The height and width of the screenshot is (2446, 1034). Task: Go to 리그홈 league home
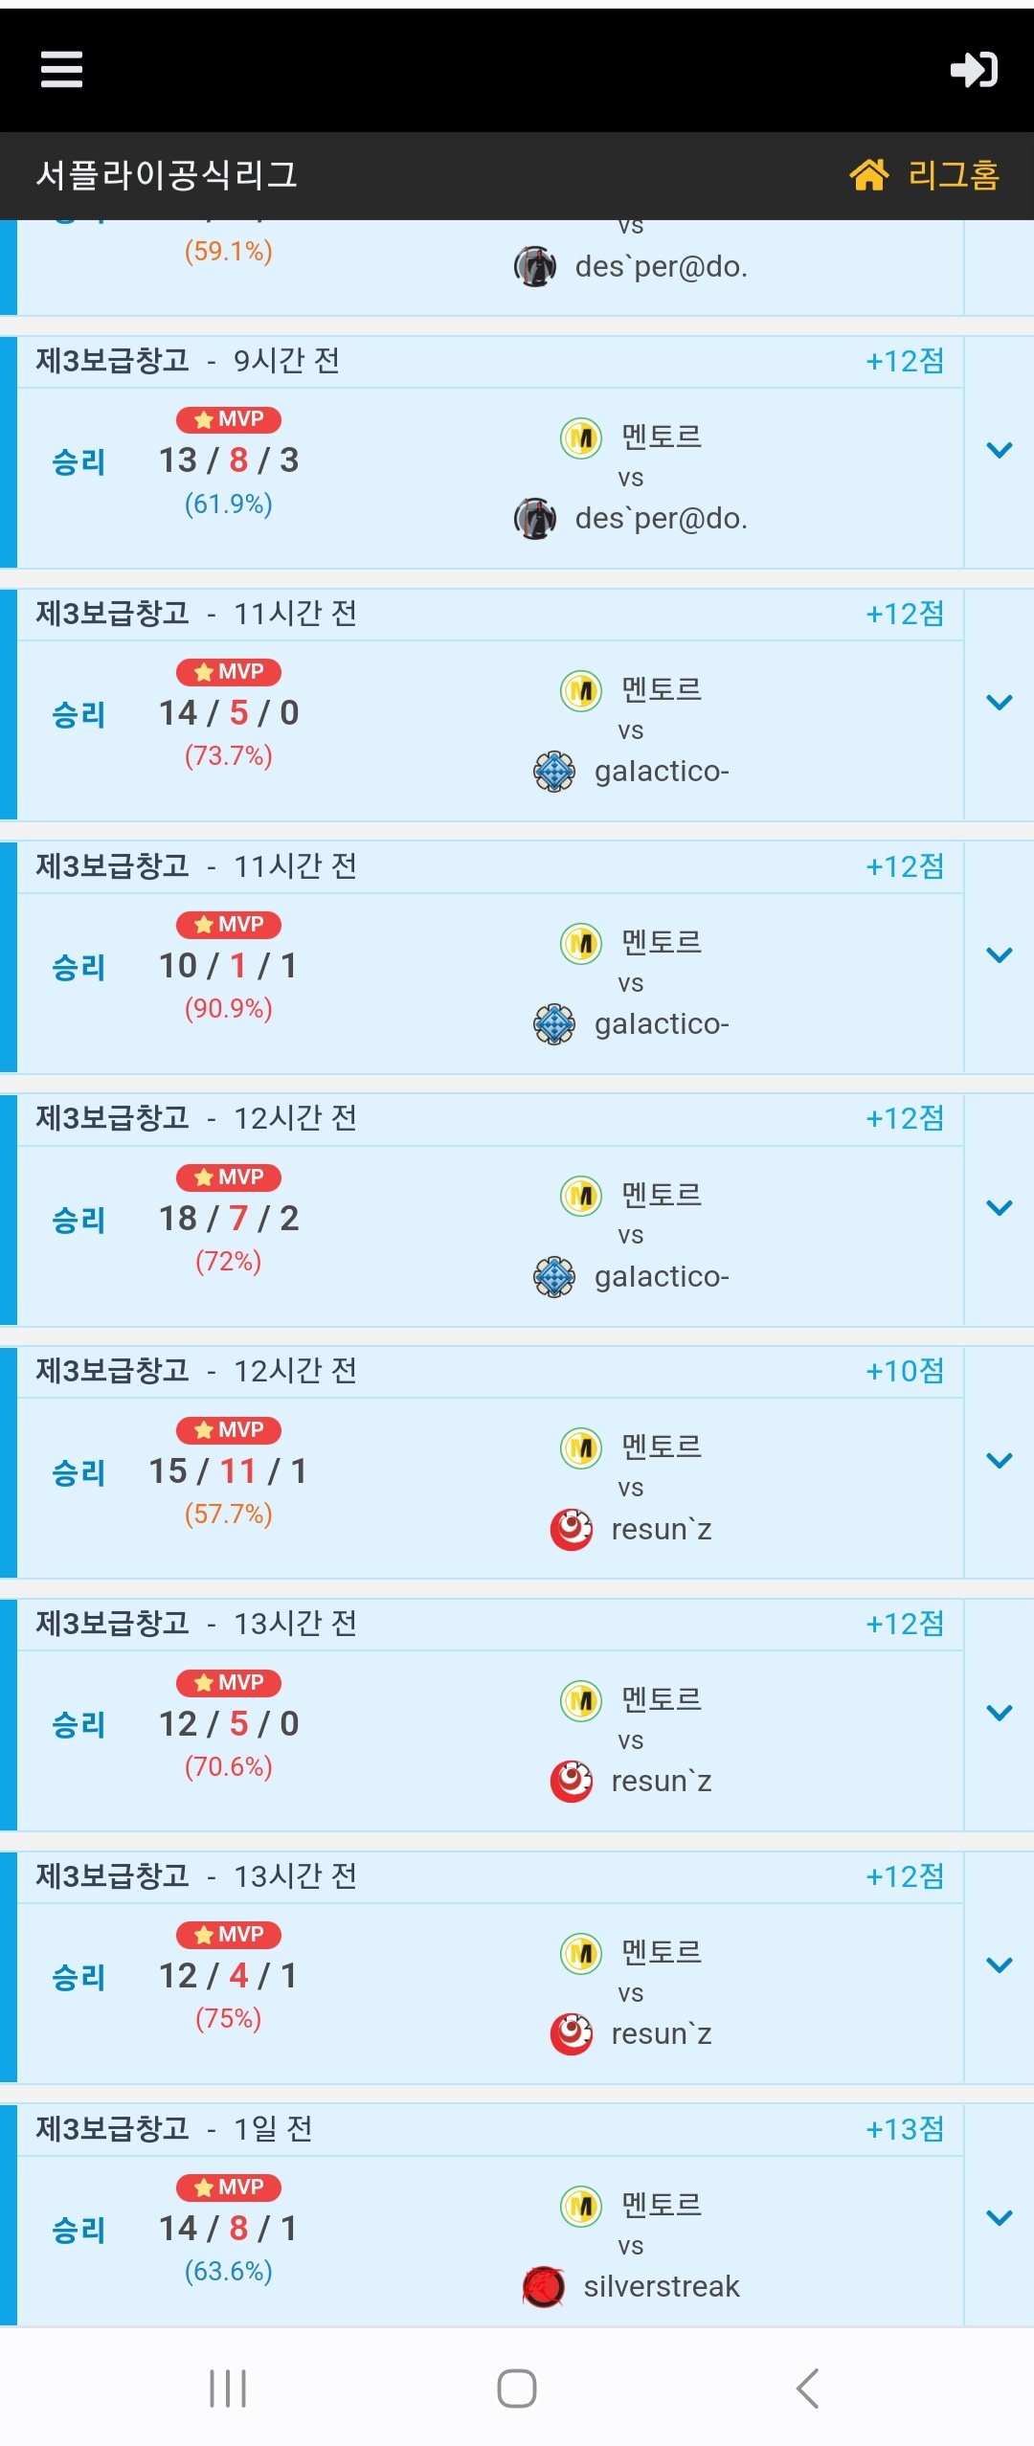point(953,175)
